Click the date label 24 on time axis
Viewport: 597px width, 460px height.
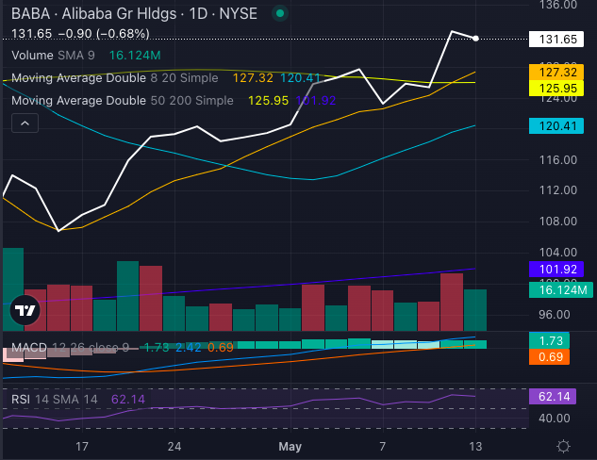pyautogui.click(x=174, y=446)
